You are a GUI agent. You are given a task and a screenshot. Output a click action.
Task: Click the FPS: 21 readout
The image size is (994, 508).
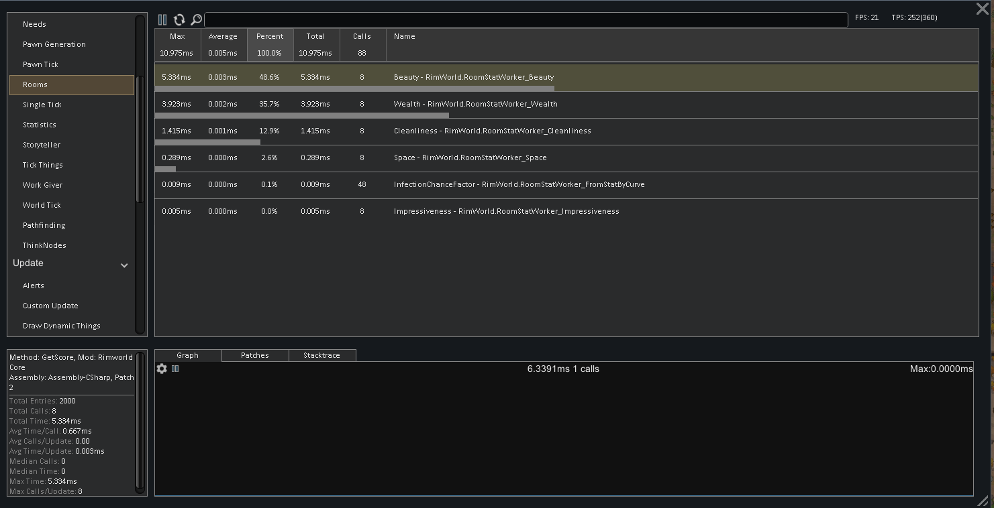point(866,18)
